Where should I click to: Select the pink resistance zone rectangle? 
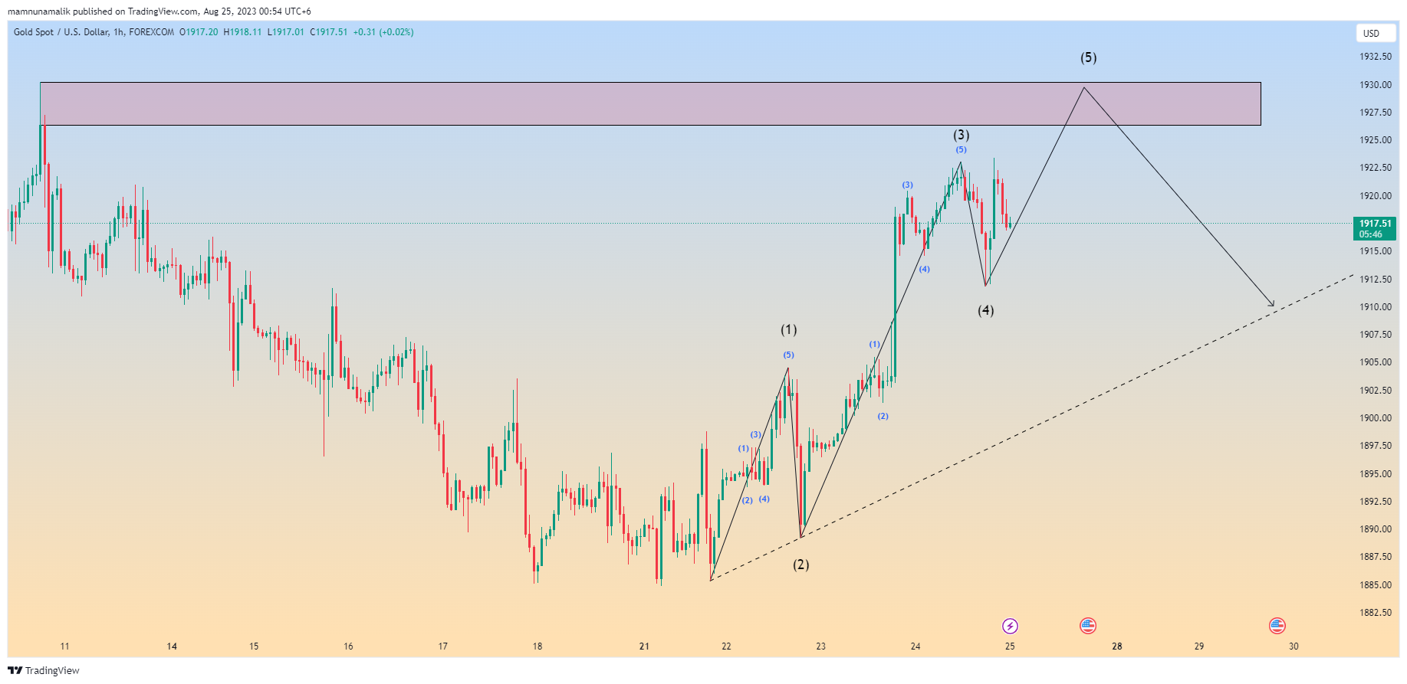point(650,103)
